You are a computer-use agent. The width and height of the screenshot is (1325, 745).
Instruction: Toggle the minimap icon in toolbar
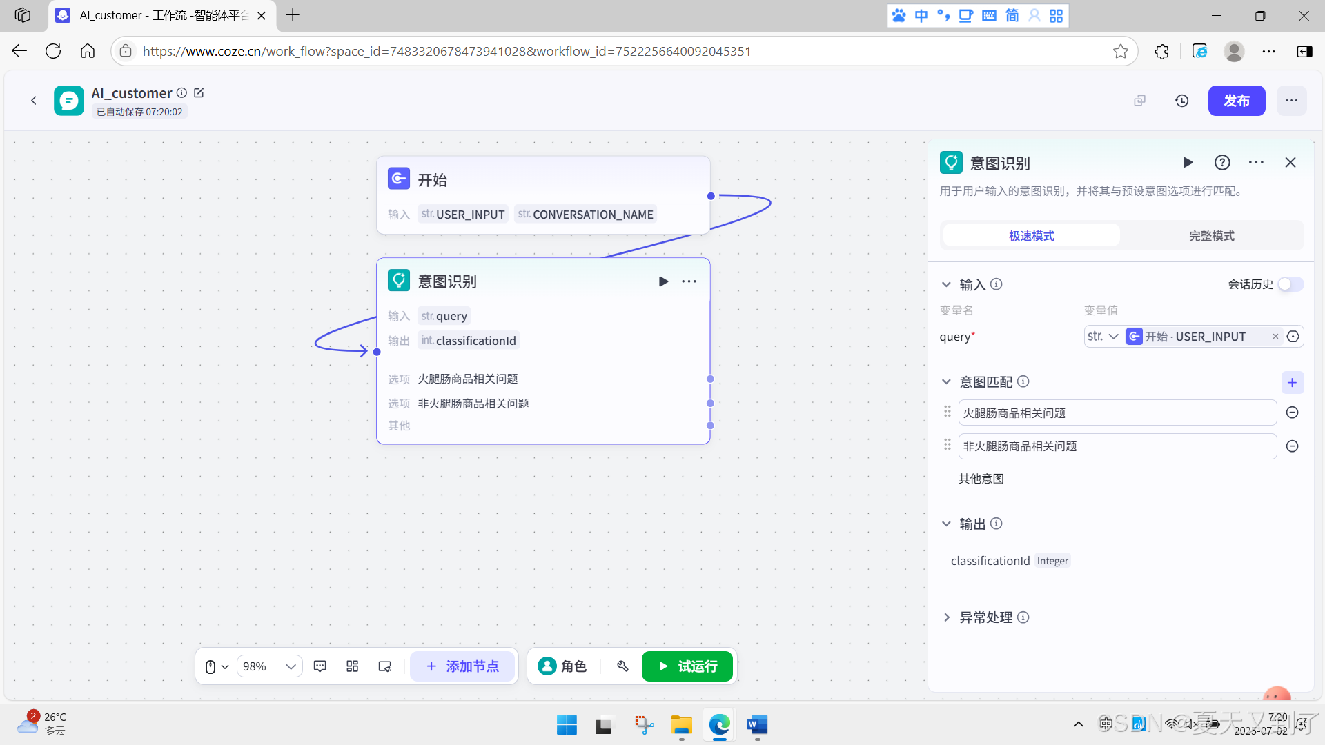point(385,666)
